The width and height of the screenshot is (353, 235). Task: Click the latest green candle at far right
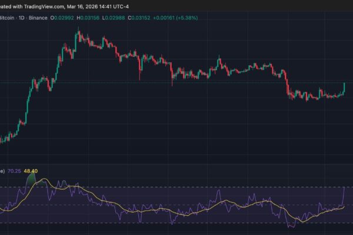(x=344, y=88)
